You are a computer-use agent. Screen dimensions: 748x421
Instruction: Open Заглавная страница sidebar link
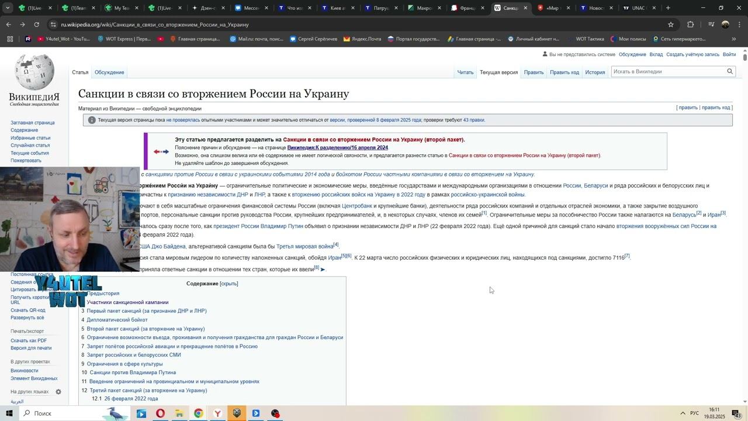tap(32, 123)
